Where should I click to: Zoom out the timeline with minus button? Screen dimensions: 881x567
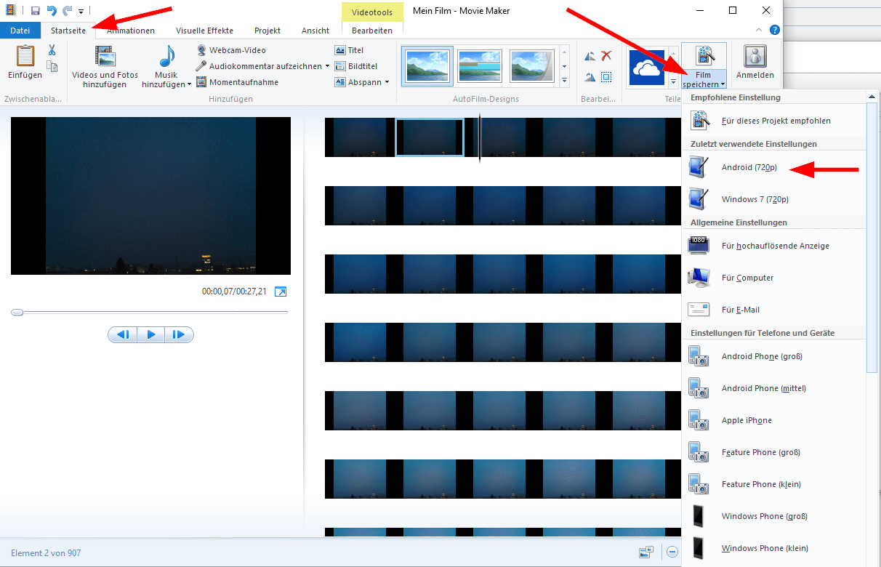click(673, 552)
